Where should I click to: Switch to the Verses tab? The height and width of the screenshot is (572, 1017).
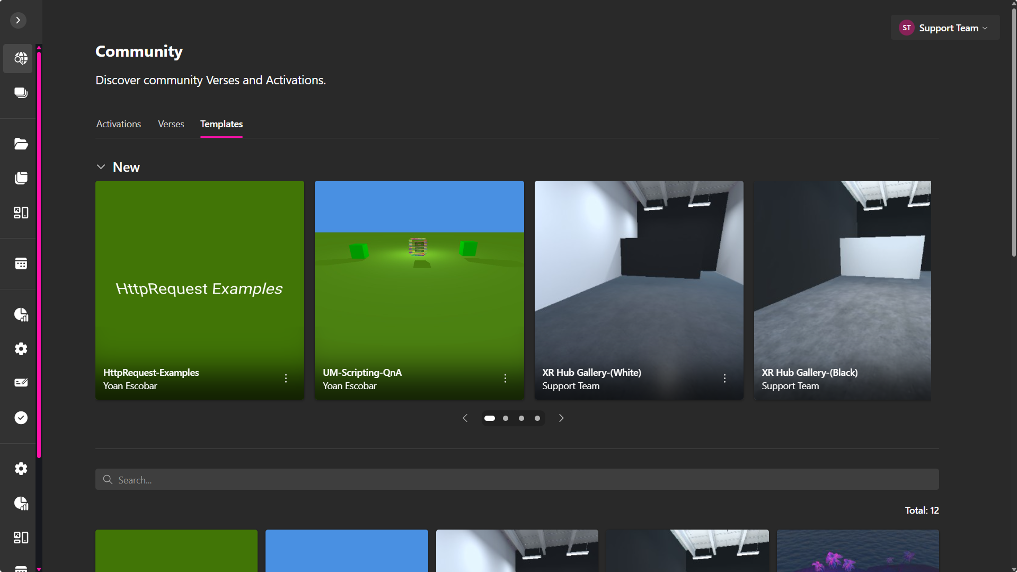pos(171,124)
